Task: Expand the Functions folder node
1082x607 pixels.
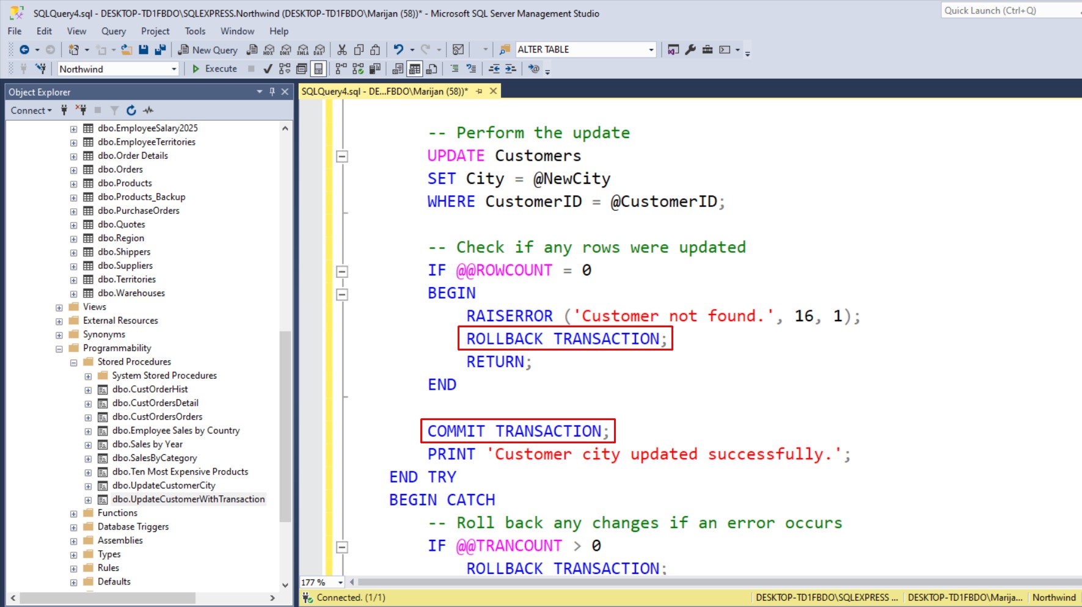Action: 74,514
